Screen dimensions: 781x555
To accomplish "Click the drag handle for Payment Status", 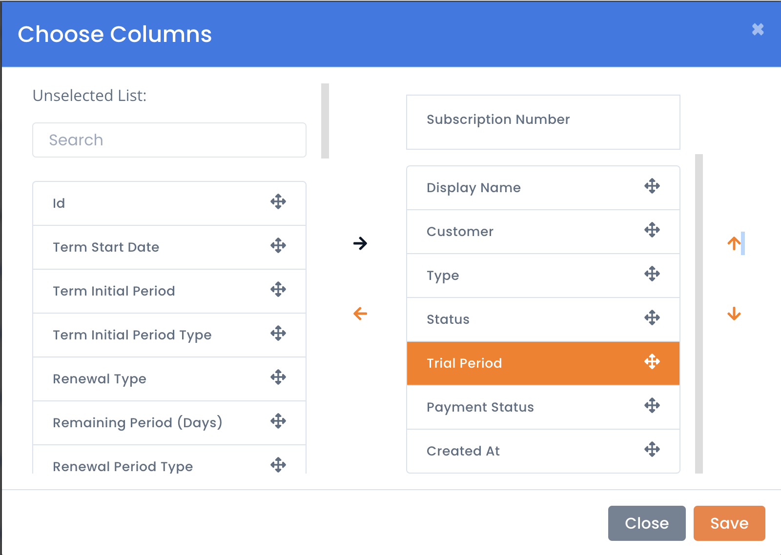I will tap(652, 405).
